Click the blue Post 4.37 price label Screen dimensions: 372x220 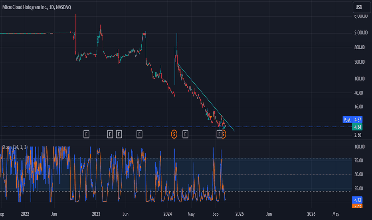pyautogui.click(x=352, y=120)
